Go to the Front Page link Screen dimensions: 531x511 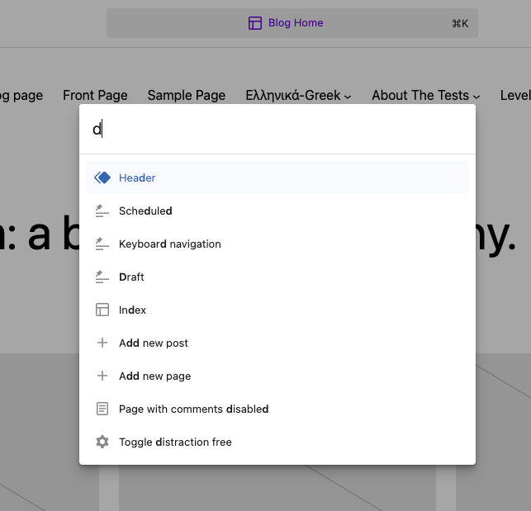[x=95, y=95]
